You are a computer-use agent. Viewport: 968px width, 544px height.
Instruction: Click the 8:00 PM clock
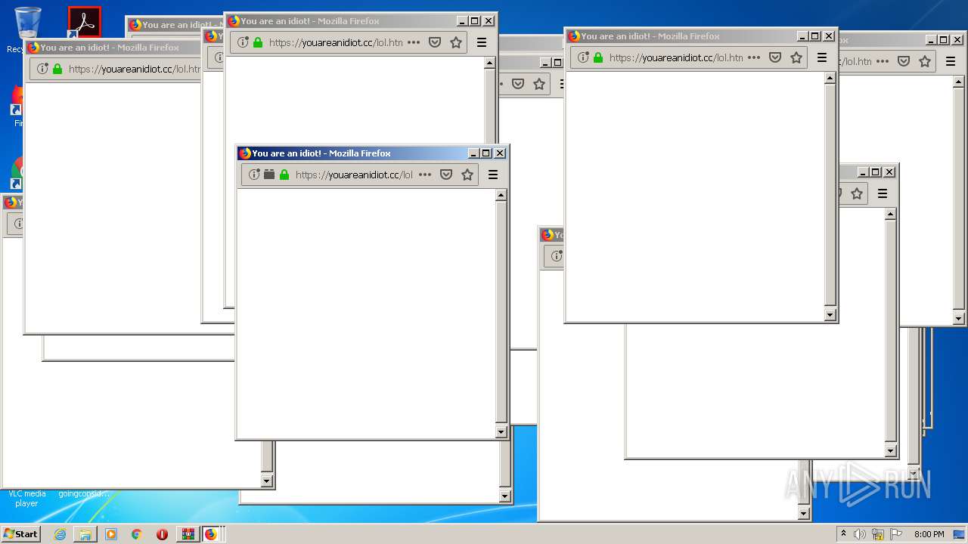pyautogui.click(x=929, y=534)
